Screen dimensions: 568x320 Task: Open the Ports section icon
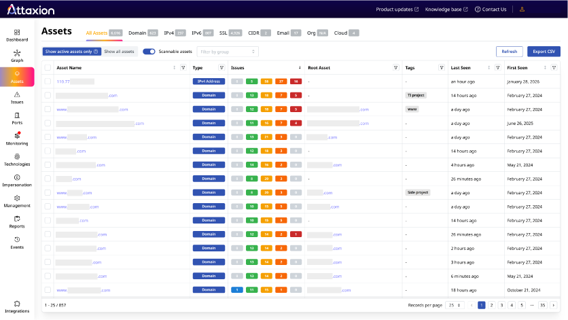17,118
